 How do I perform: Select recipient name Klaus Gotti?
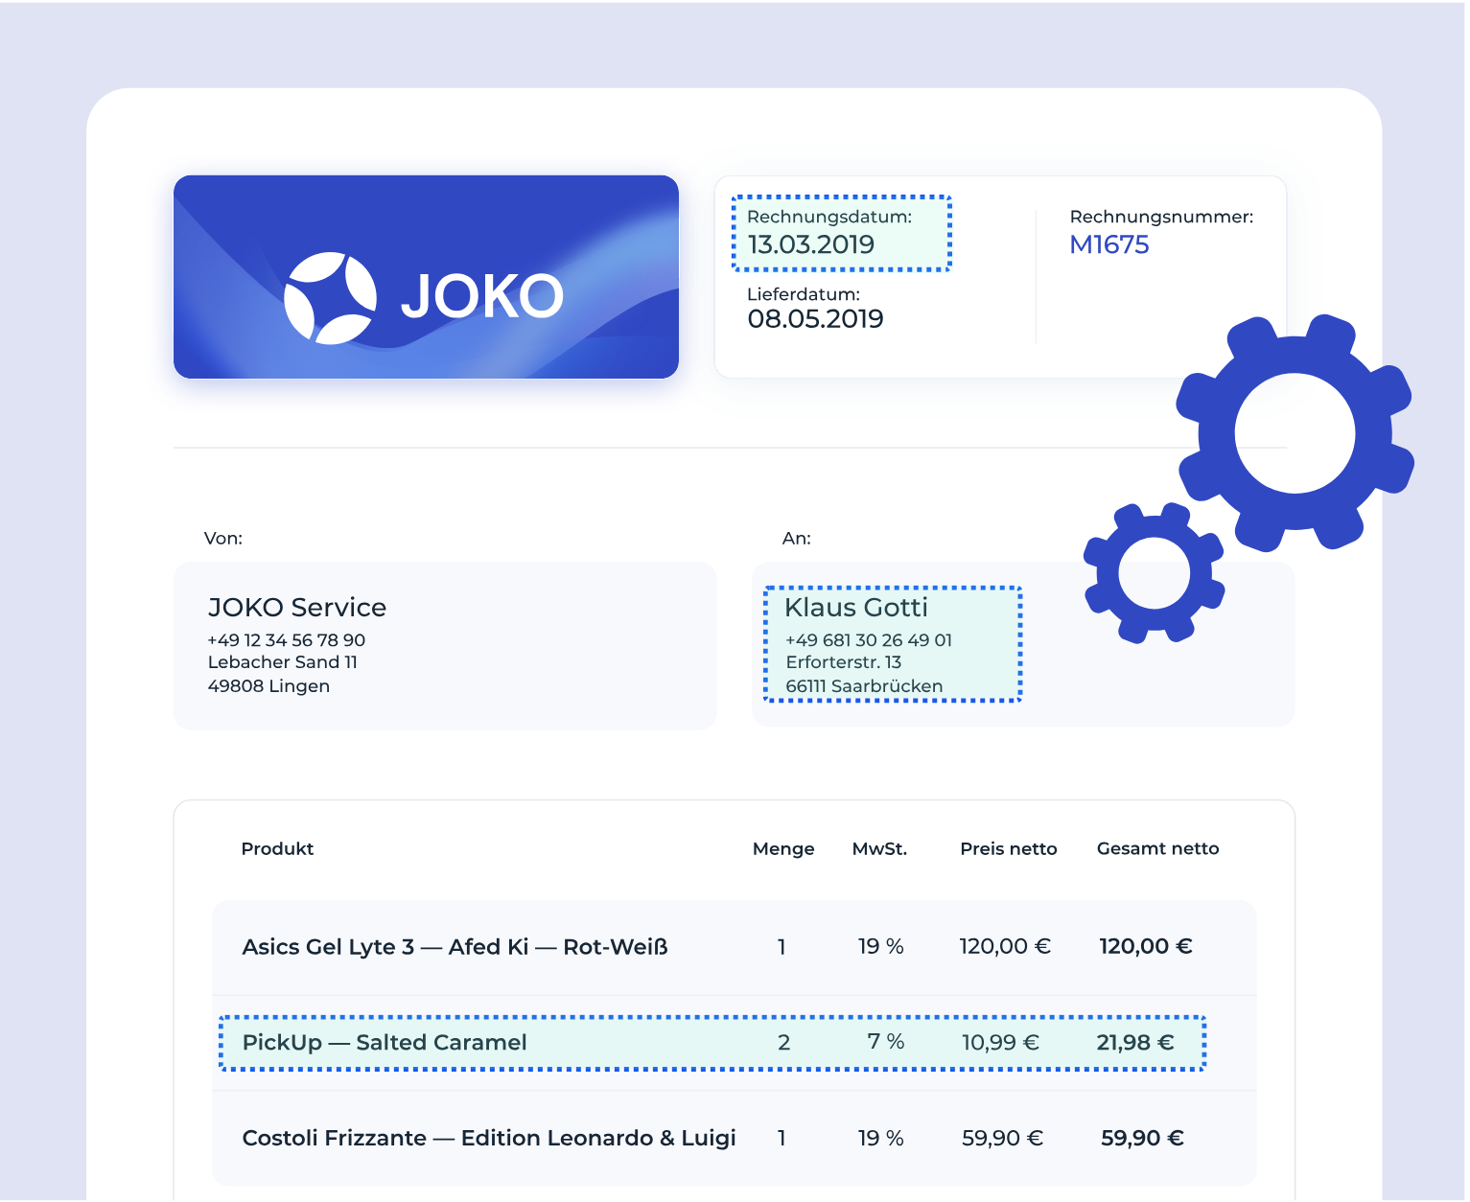coord(856,608)
